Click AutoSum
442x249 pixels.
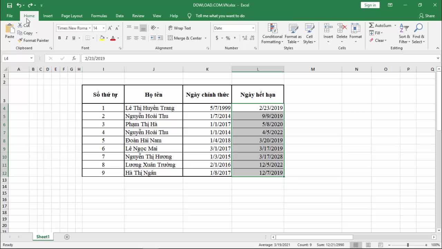click(x=380, y=26)
